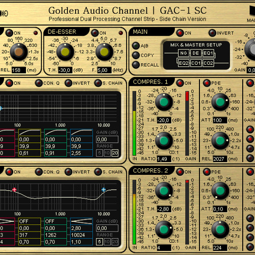The height and width of the screenshot is (255, 255).
Task: Click the yellow band Q value 0,61
Action: [30, 153]
